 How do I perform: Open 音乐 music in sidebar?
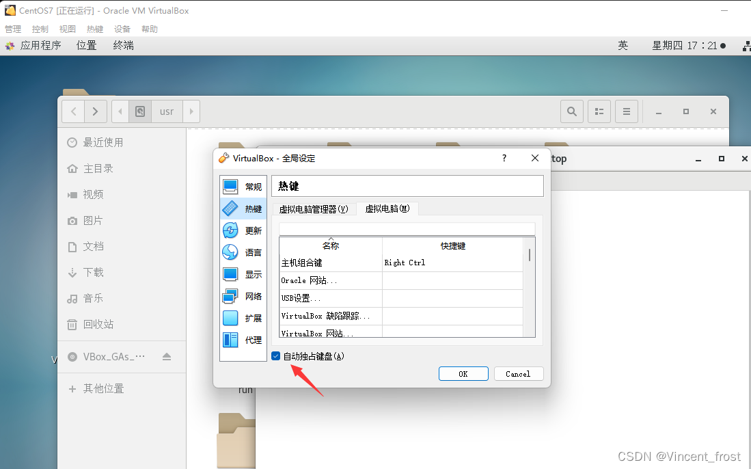tap(122, 299)
